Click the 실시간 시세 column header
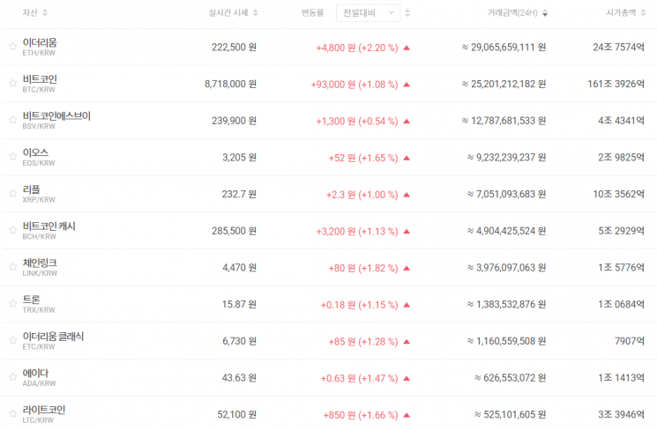 228,13
